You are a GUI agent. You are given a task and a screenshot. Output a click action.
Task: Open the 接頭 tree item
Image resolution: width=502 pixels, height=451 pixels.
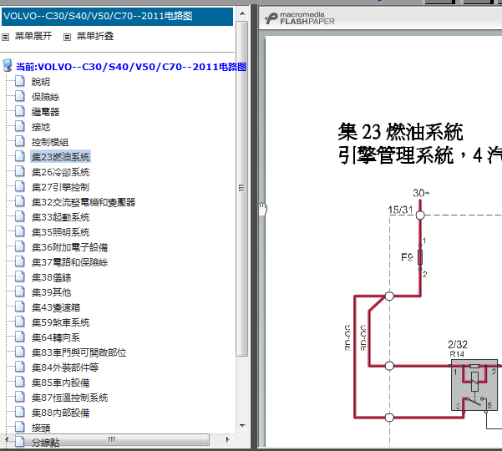pyautogui.click(x=41, y=428)
